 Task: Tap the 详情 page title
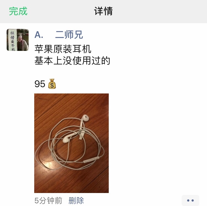coord(104,11)
